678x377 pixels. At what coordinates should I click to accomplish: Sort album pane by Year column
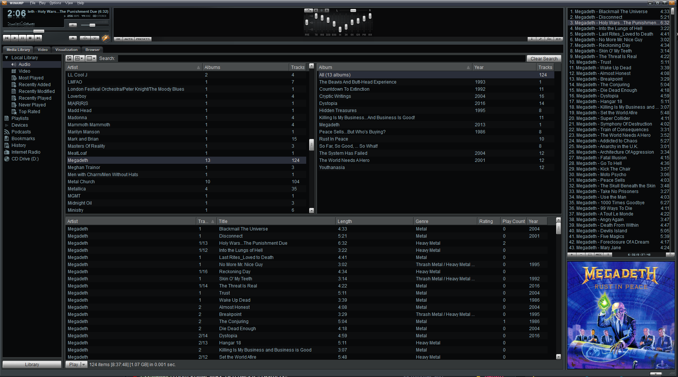click(504, 67)
